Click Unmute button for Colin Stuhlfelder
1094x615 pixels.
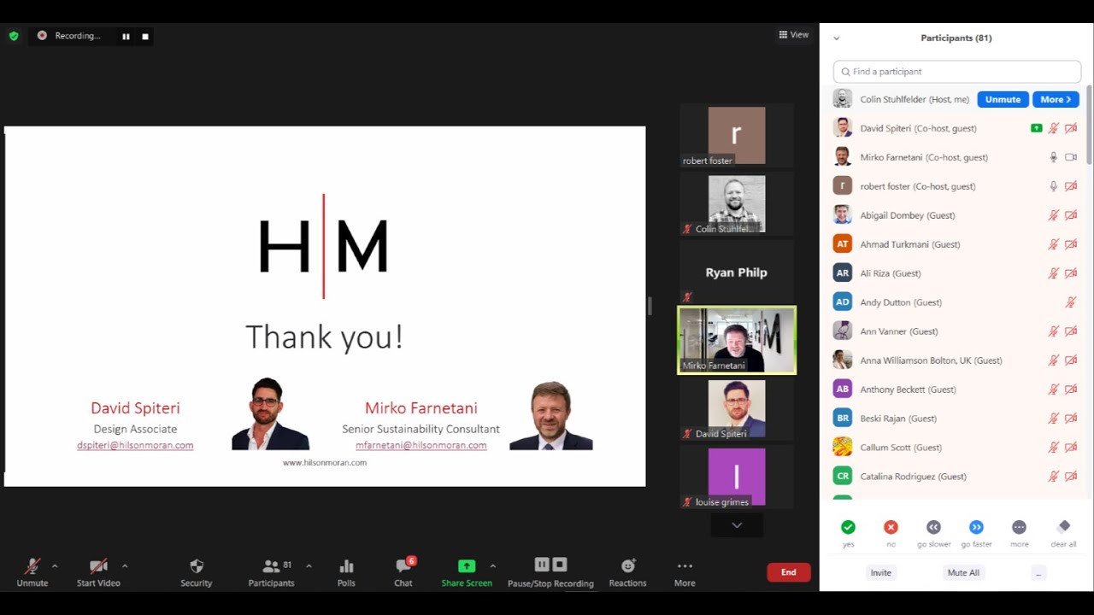(1003, 99)
